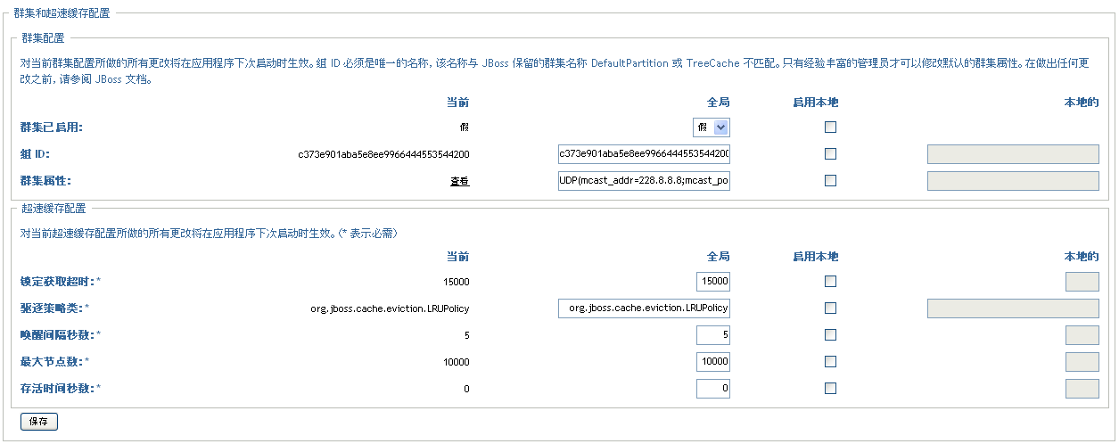Click the local 群集属性 field
The image size is (1119, 444).
[1014, 181]
